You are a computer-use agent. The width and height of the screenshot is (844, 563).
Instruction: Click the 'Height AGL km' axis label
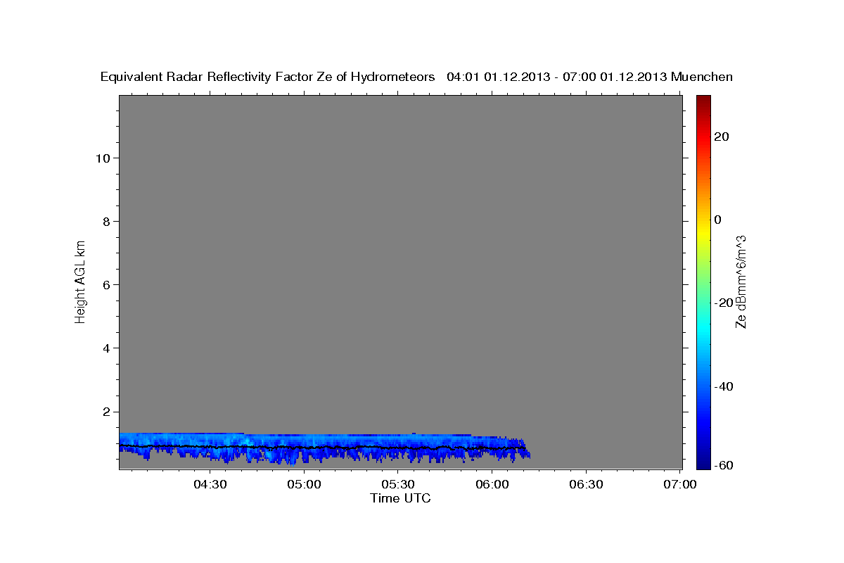(80, 281)
